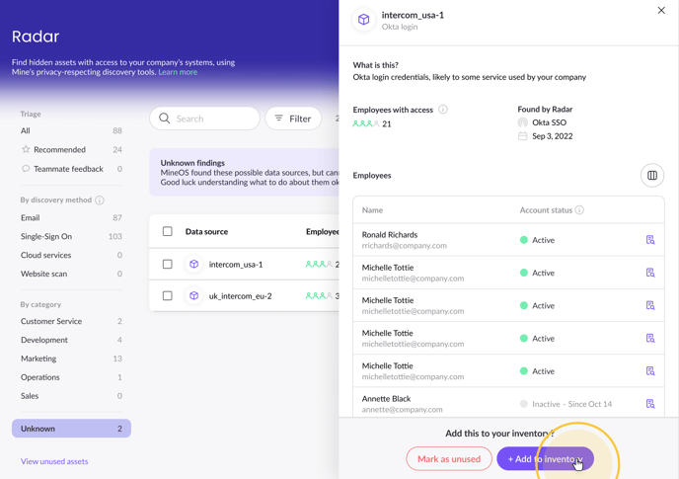The width and height of the screenshot is (679, 479).
Task: Click Add to inventory button
Action: [545, 458]
